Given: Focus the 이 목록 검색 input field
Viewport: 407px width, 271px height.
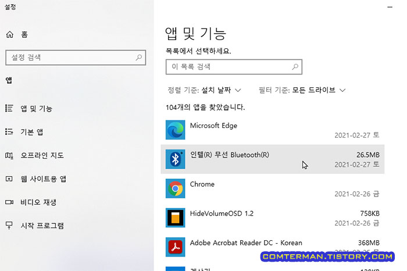Looking at the screenshot, I should pyautogui.click(x=234, y=67).
